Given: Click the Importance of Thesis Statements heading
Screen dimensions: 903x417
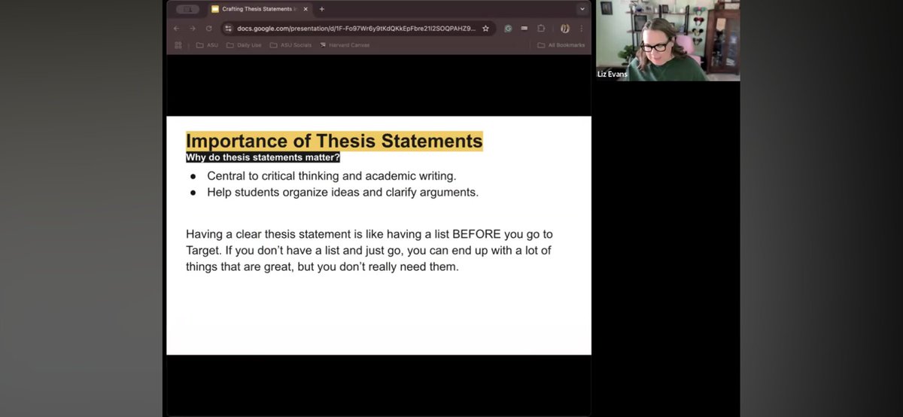Looking at the screenshot, I should click(334, 141).
